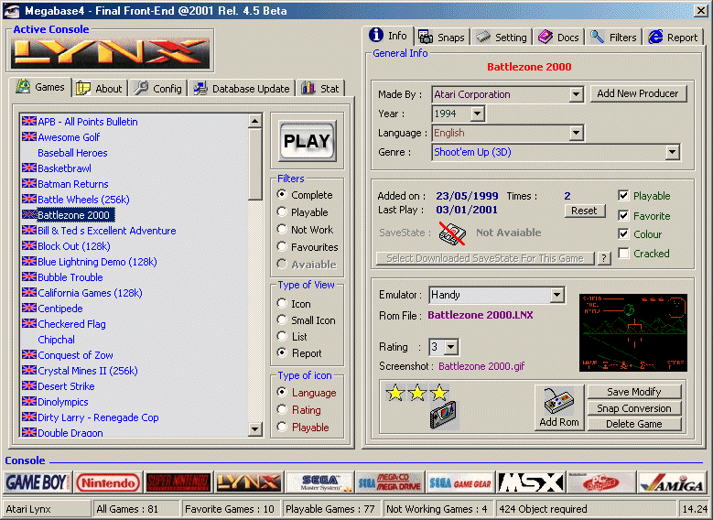The height and width of the screenshot is (520, 713).
Task: Click the Snap Conversion button
Action: [x=634, y=408]
